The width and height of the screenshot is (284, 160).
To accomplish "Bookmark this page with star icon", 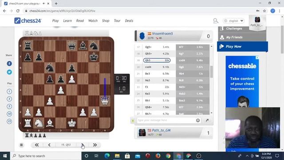I will click(264, 11).
